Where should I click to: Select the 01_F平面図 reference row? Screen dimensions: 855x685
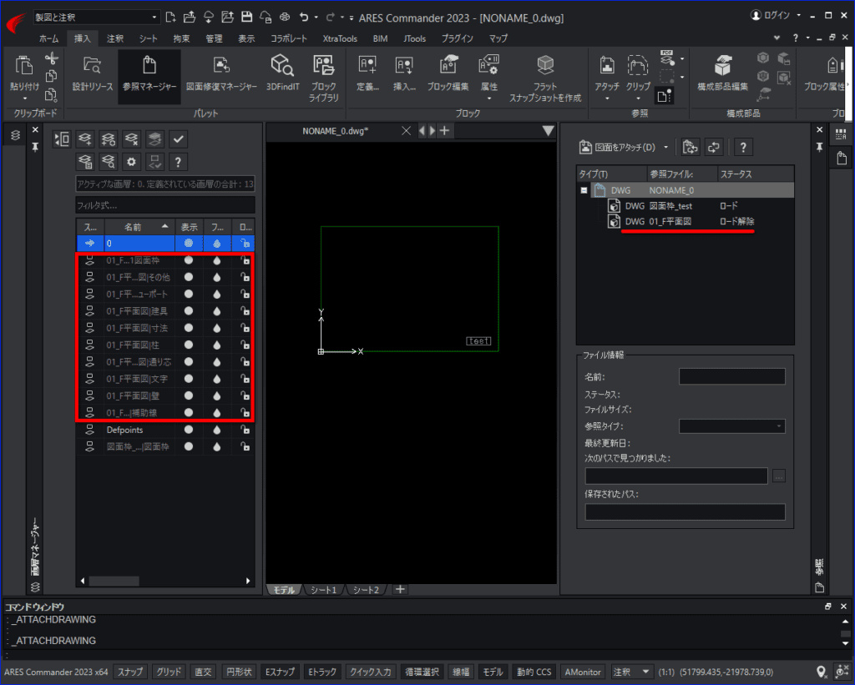[x=686, y=221]
